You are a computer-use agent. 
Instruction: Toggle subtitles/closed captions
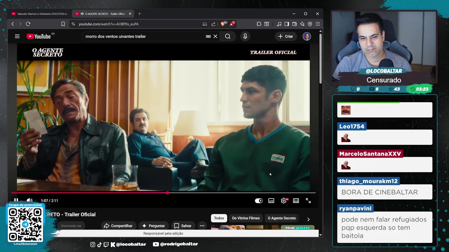[x=271, y=201]
